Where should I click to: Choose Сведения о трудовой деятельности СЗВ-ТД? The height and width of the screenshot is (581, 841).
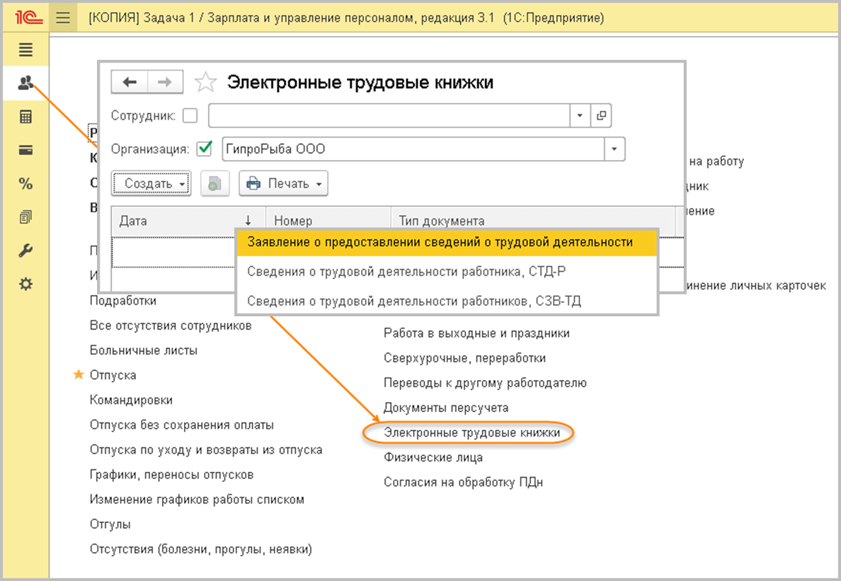coord(414,301)
